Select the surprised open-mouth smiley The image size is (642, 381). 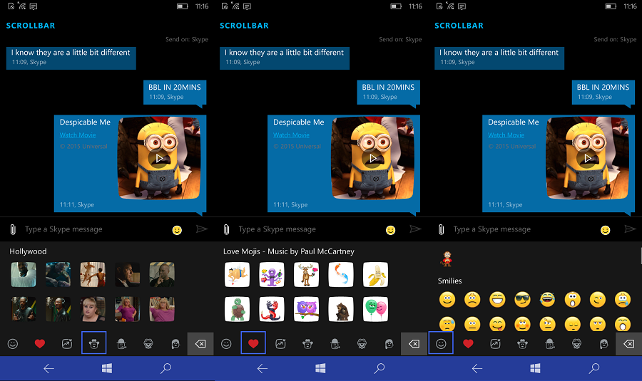572,300
